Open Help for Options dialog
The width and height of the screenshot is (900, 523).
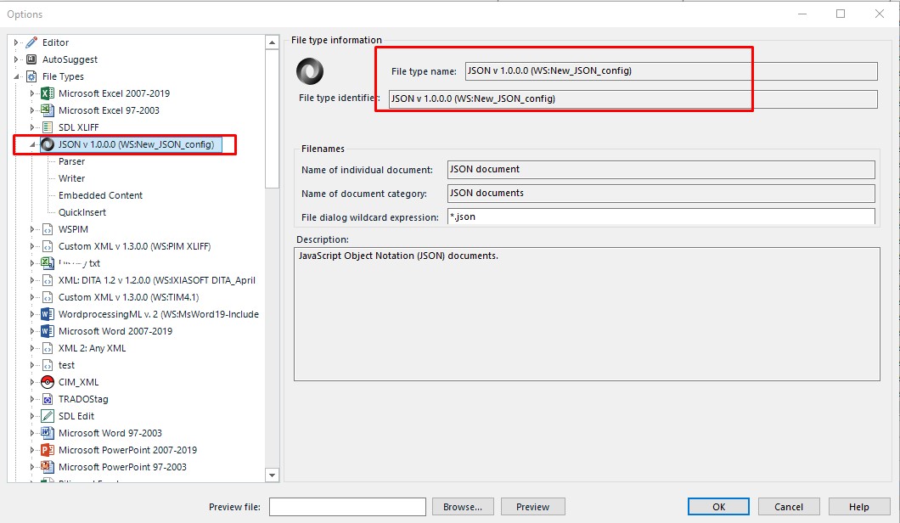tap(858, 507)
